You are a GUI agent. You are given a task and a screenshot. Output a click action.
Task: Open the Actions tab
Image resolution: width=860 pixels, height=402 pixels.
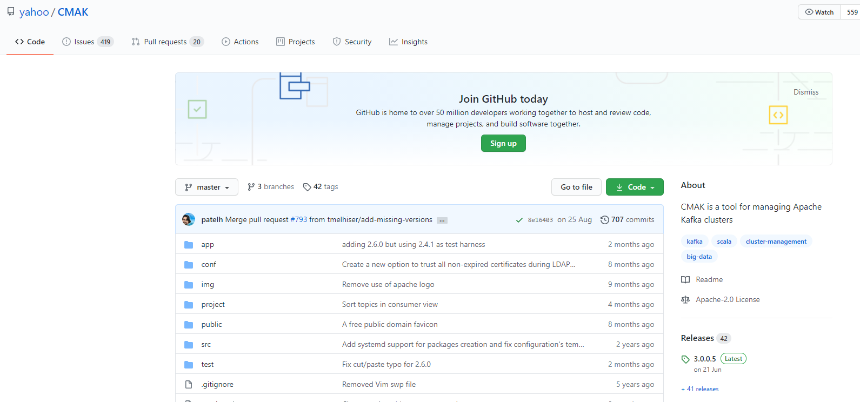(240, 42)
